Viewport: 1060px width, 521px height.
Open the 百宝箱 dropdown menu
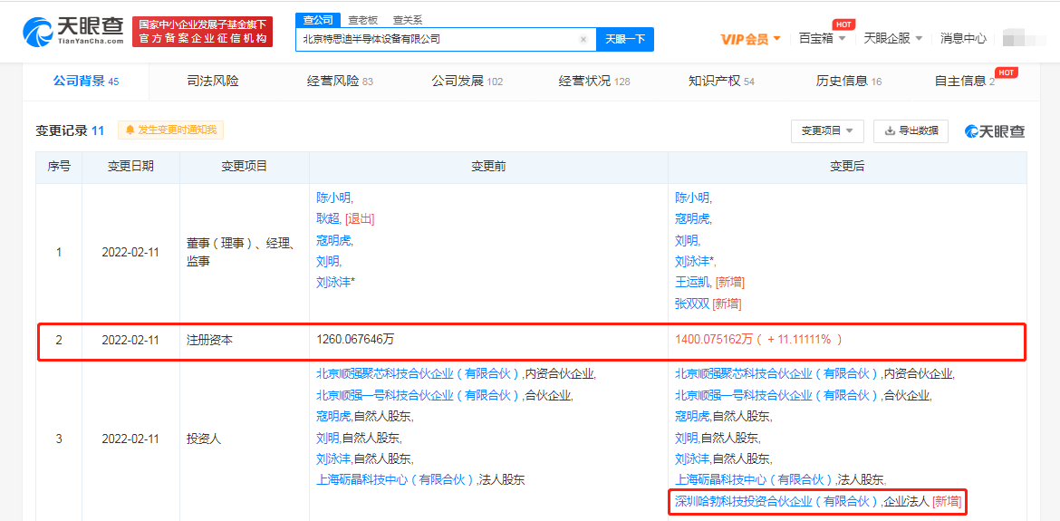coord(822,39)
